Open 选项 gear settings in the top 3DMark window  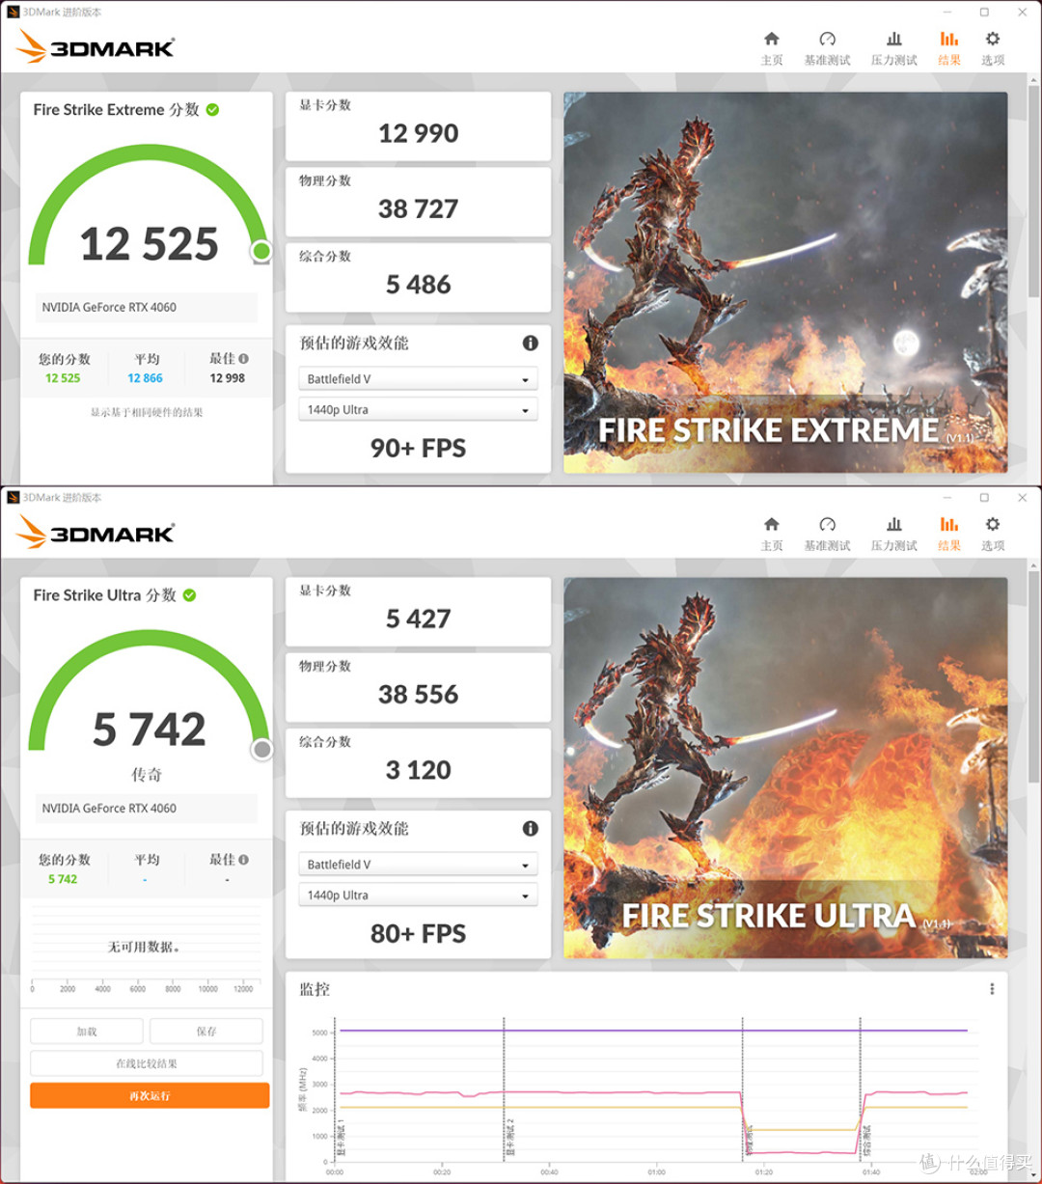(x=993, y=47)
